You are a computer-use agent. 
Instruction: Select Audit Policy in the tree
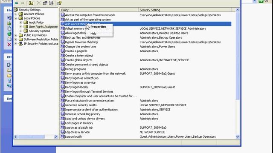click(x=36, y=23)
